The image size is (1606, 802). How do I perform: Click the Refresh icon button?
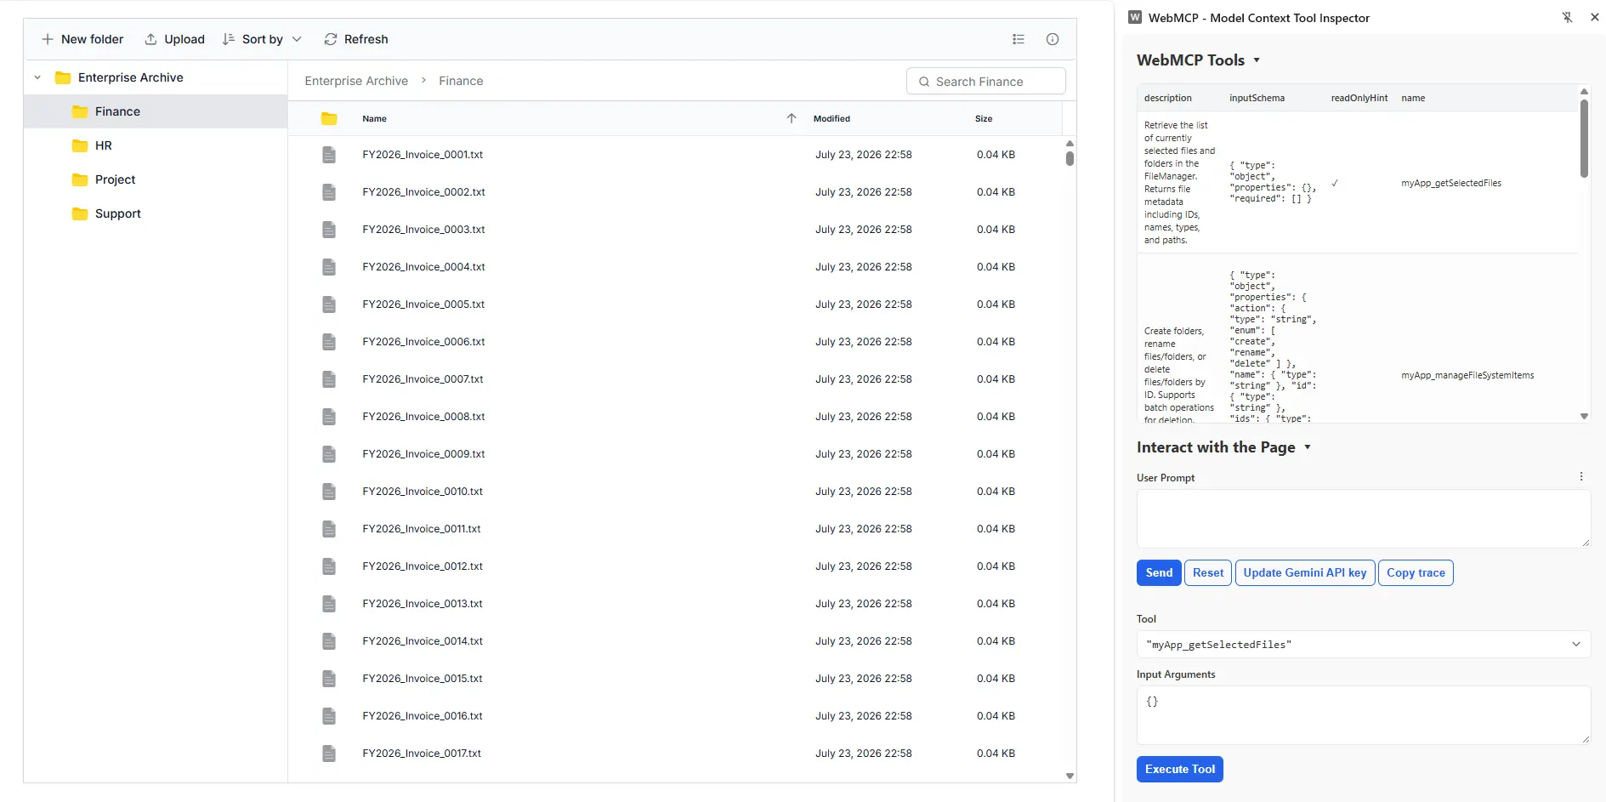[x=331, y=39]
